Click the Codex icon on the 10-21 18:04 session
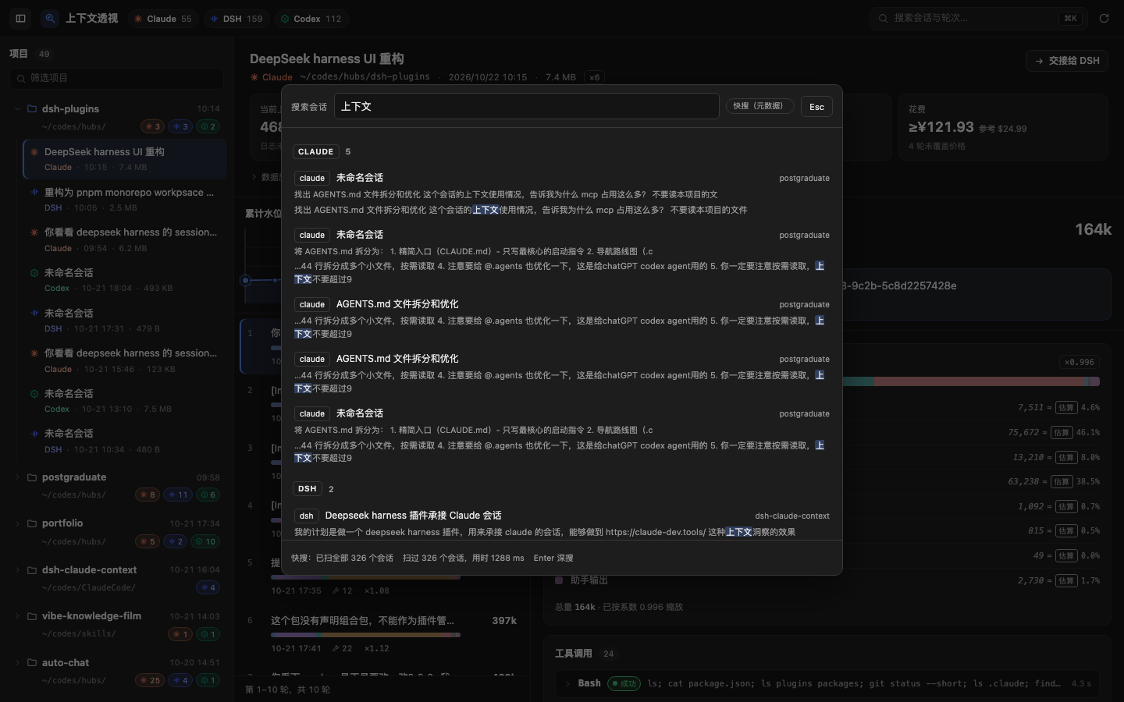The image size is (1124, 702). [34, 273]
